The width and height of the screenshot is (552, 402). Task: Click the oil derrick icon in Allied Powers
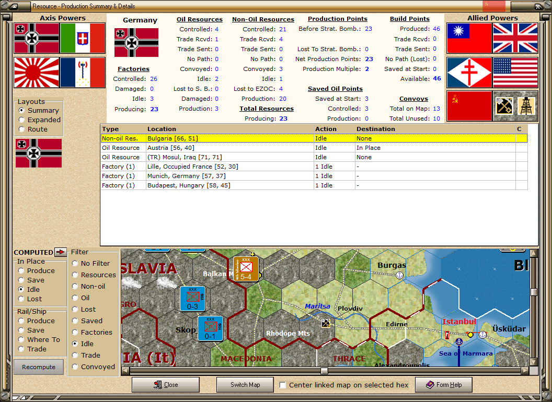pos(527,105)
